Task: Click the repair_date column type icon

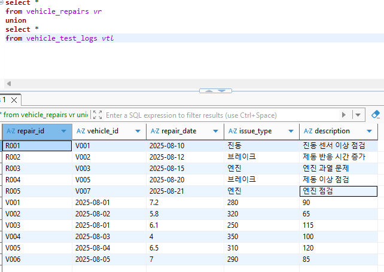Action: tap(155, 131)
